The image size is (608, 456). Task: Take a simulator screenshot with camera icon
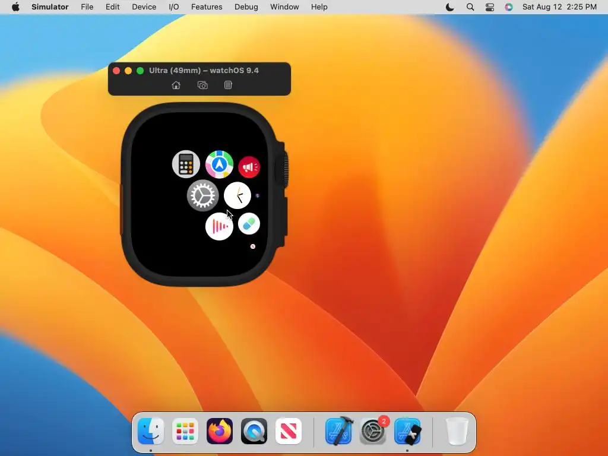[202, 85]
